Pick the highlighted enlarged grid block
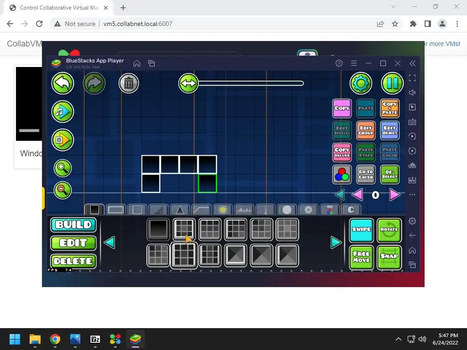This screenshot has height=350, width=467. coord(184,255)
